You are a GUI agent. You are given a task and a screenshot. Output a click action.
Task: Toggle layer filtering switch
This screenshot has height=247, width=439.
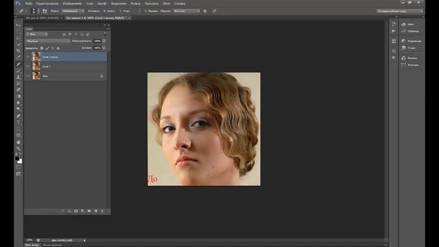click(105, 34)
